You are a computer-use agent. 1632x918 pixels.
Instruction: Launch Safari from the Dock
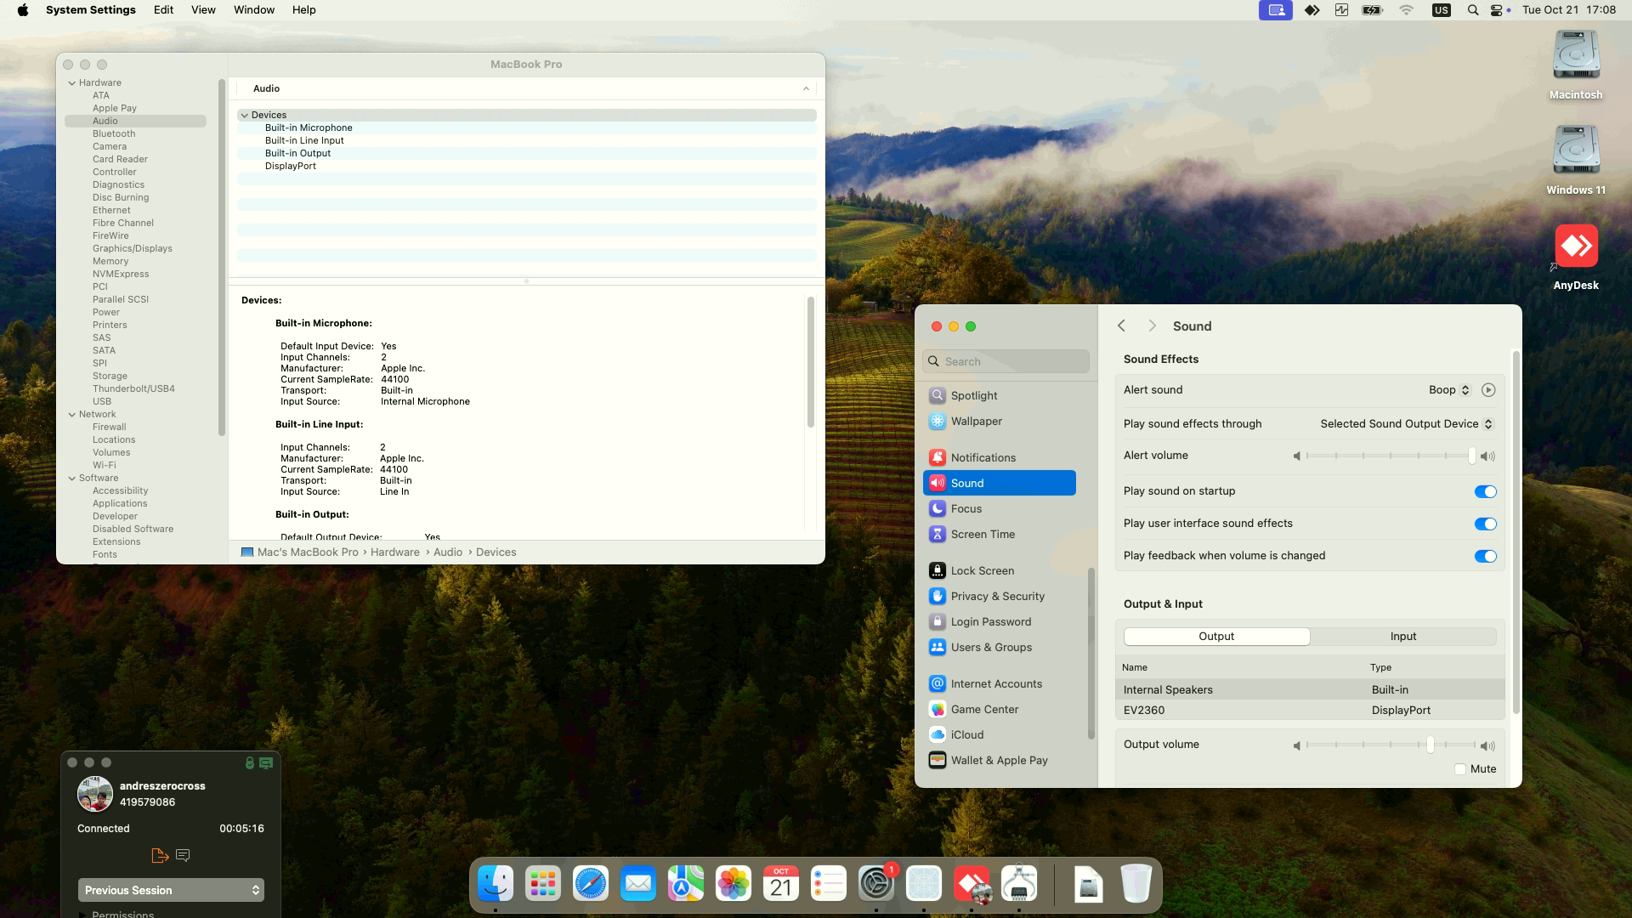click(590, 884)
